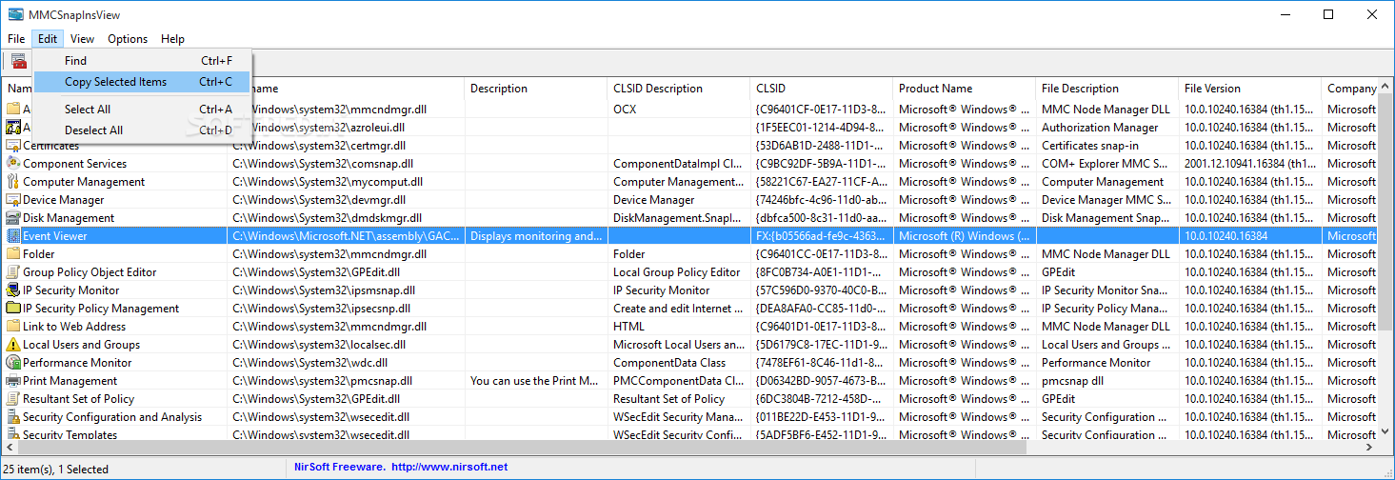1395x480 pixels.
Task: Click the Component Services icon
Action: pos(13,164)
